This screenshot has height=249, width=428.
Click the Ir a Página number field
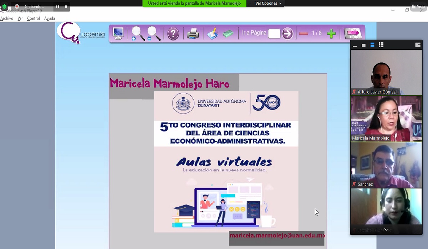click(x=274, y=34)
